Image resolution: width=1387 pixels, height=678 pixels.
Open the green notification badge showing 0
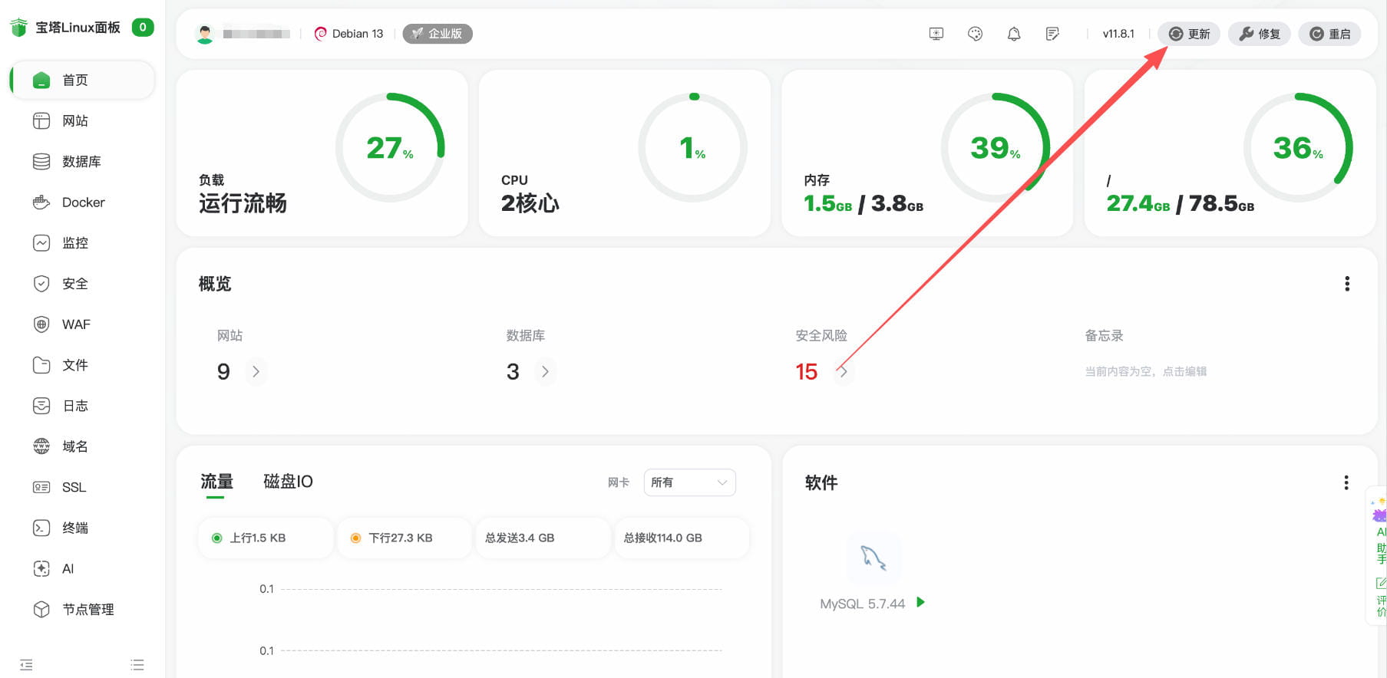pos(143,28)
